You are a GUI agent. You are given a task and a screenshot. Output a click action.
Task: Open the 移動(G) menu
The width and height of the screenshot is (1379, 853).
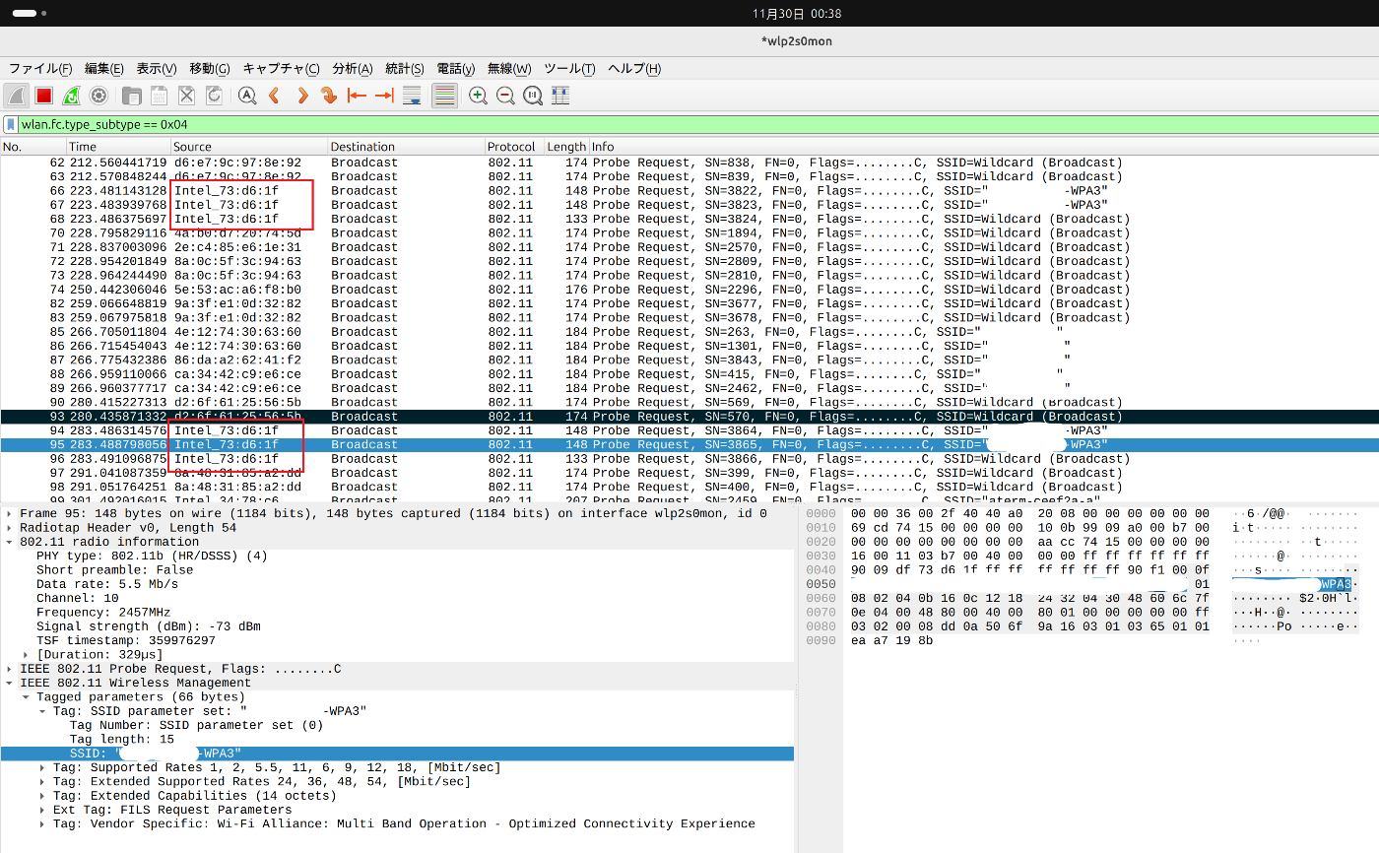point(210,69)
